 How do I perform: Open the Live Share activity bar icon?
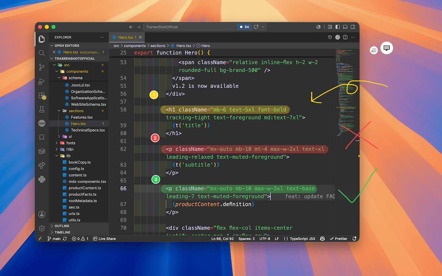coord(42,165)
